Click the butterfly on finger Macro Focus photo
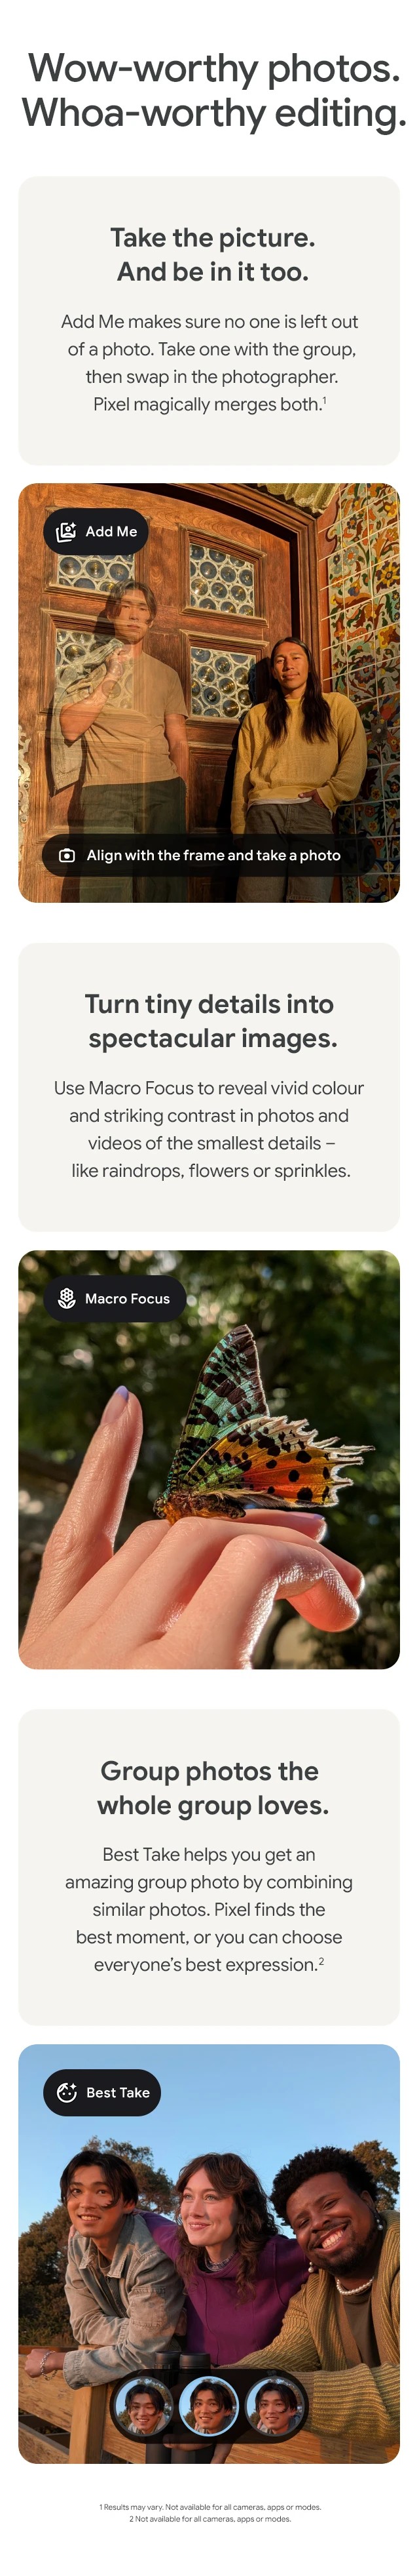The image size is (419, 2576). [x=209, y=1460]
